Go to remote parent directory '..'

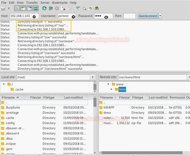[x=144, y=102]
